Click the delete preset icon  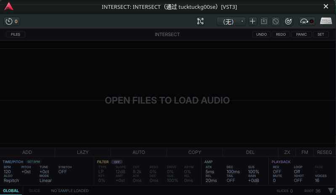275,21
